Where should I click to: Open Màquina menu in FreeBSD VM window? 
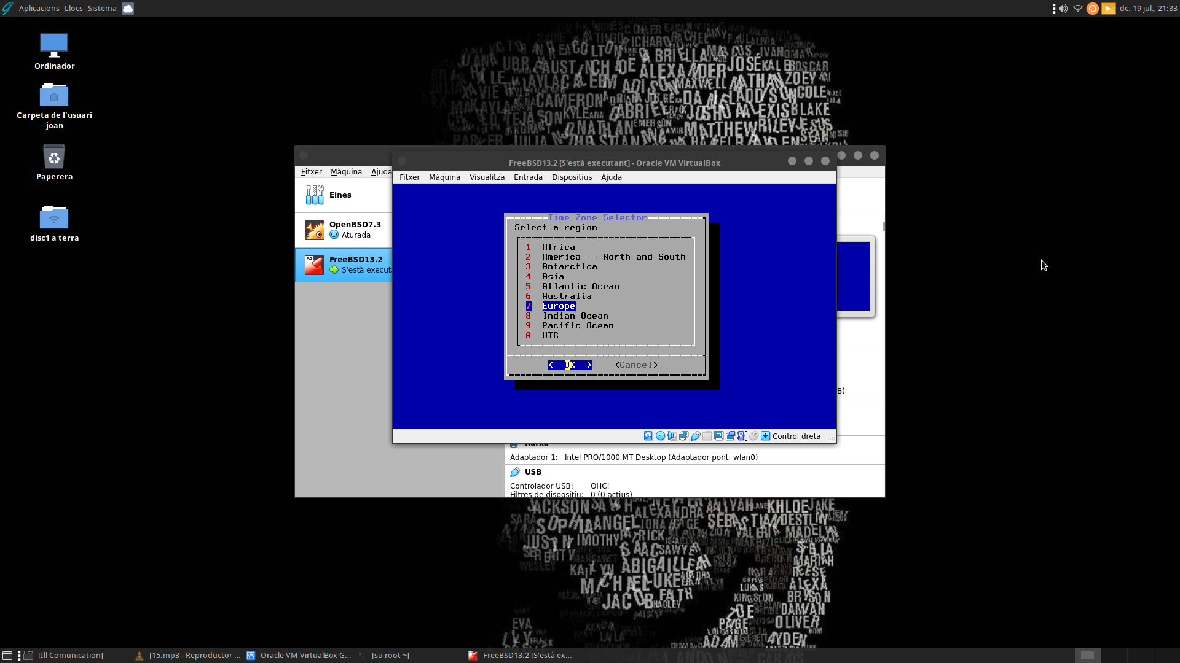tap(444, 177)
